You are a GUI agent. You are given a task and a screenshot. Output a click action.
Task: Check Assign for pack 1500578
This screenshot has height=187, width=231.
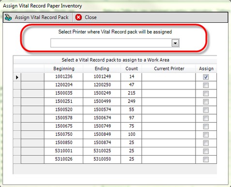[x=206, y=118]
